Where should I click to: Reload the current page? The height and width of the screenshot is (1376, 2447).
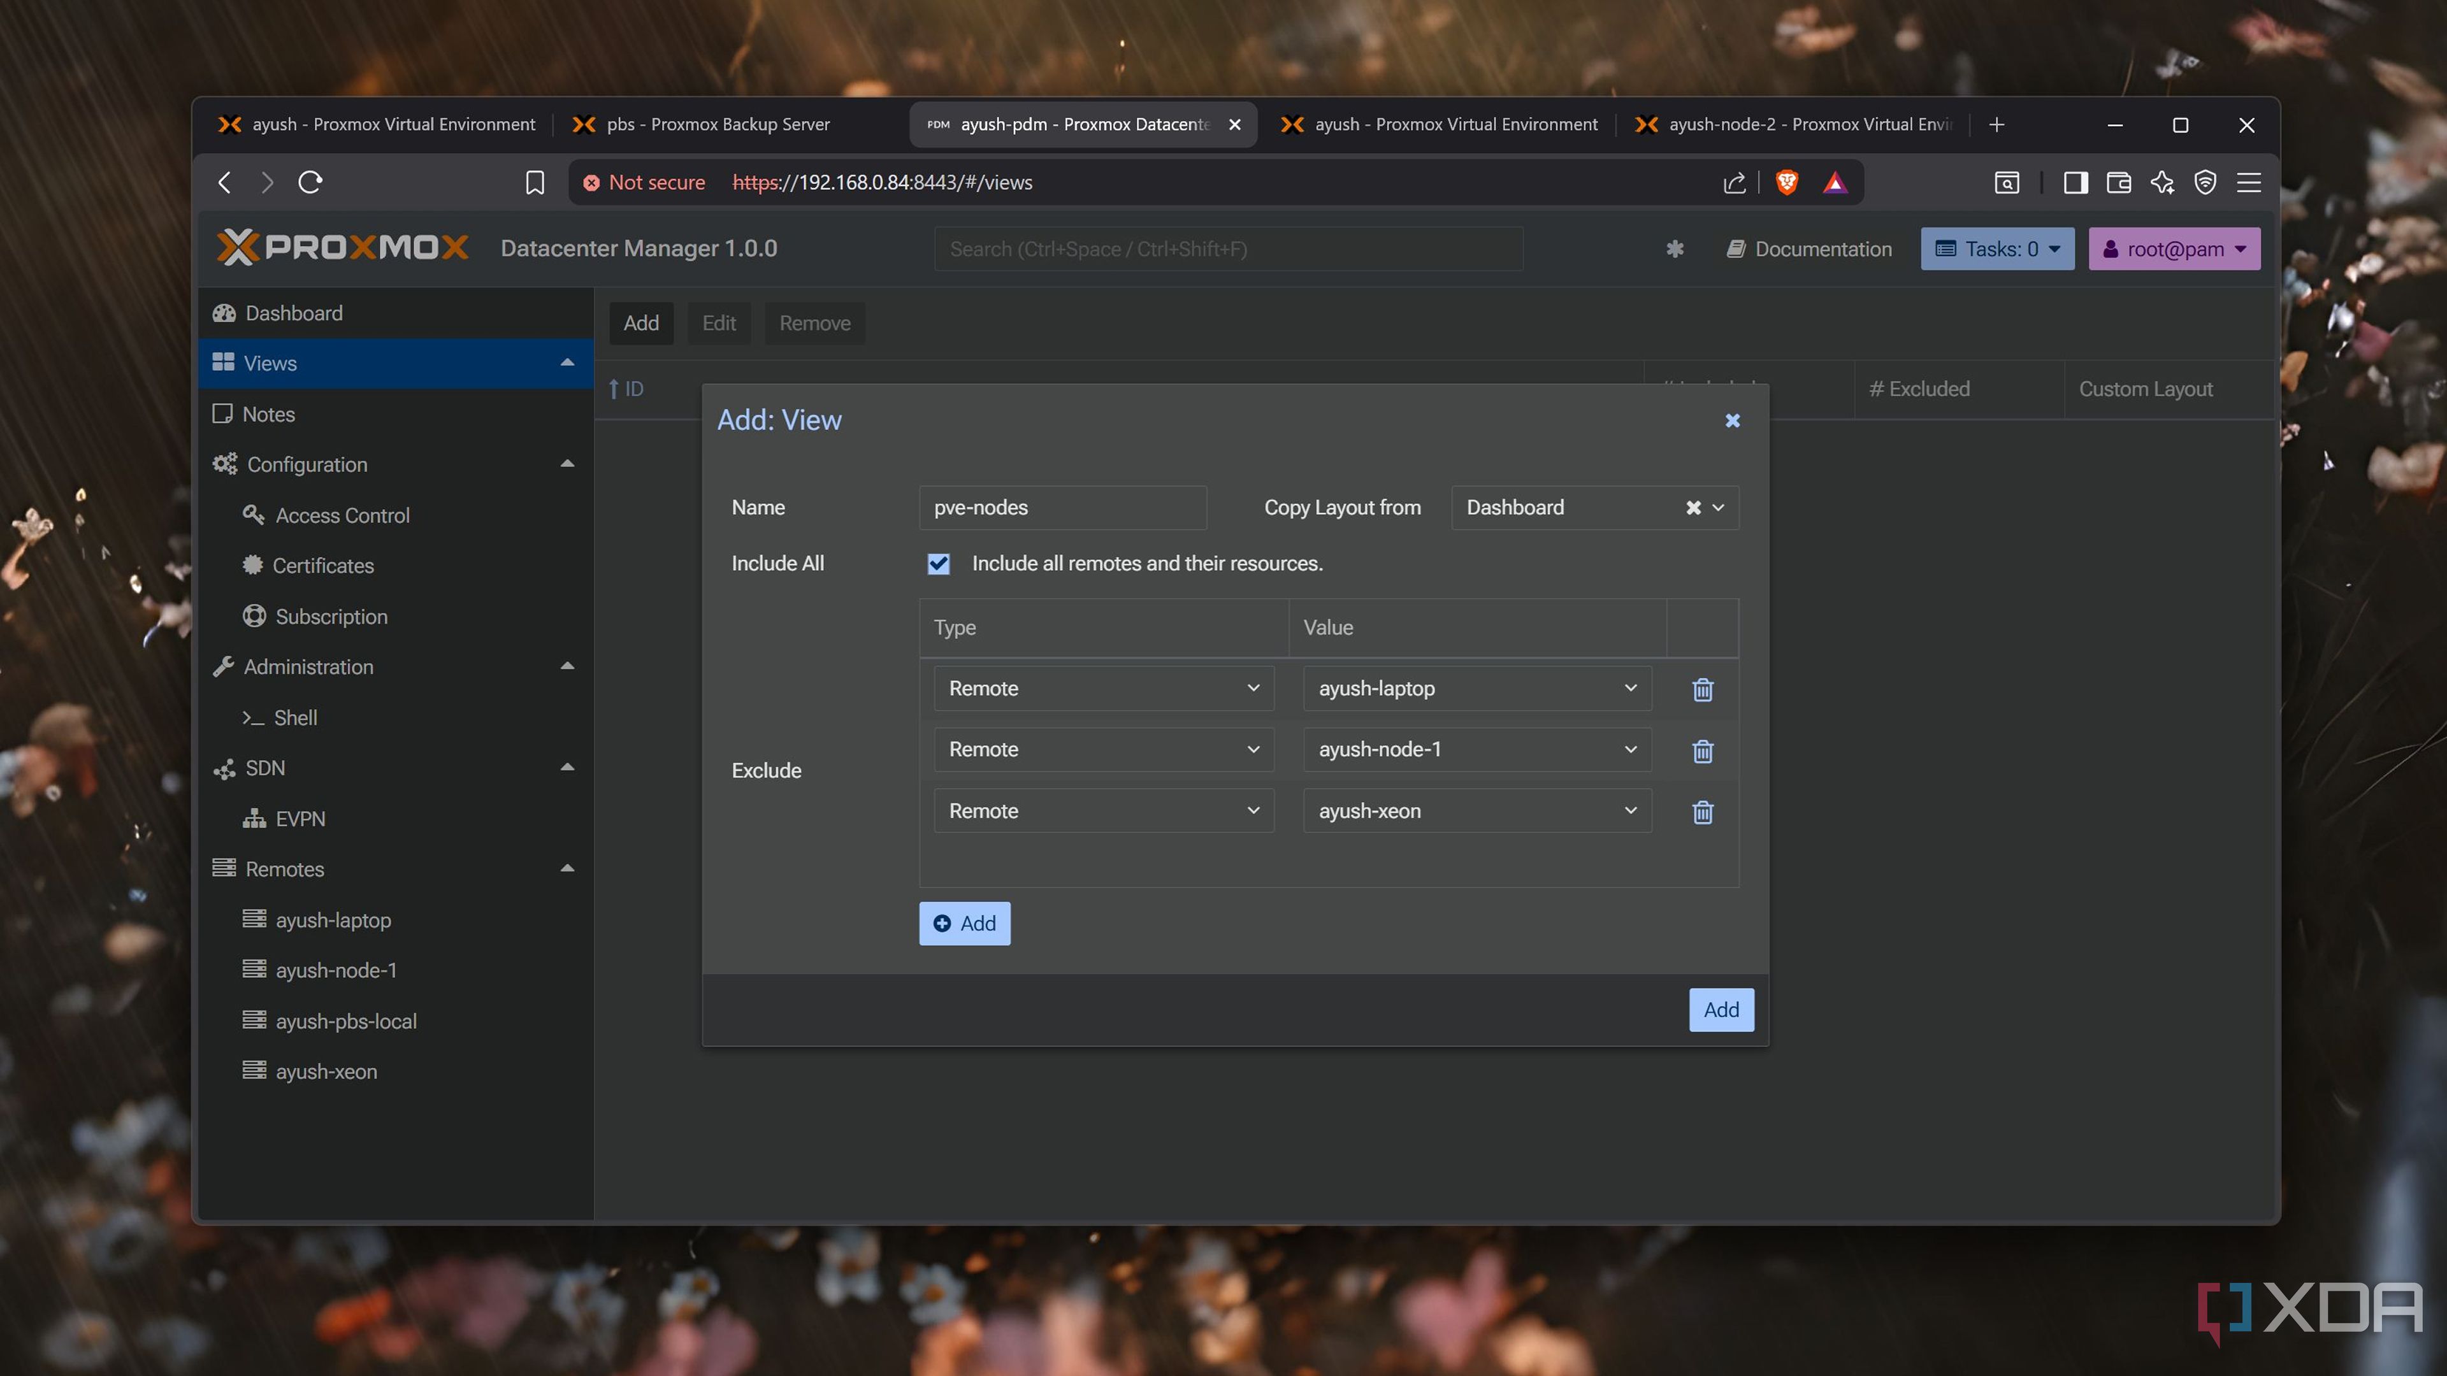pyautogui.click(x=310, y=182)
